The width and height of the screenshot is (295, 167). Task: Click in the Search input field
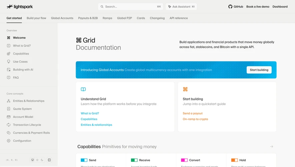tap(130, 7)
